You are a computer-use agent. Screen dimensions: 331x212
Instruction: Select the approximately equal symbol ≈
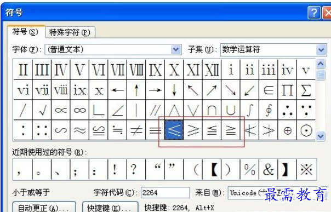pos(79,130)
